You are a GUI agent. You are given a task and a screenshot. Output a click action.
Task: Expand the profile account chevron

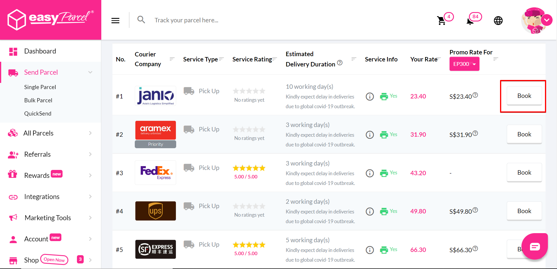tap(547, 20)
